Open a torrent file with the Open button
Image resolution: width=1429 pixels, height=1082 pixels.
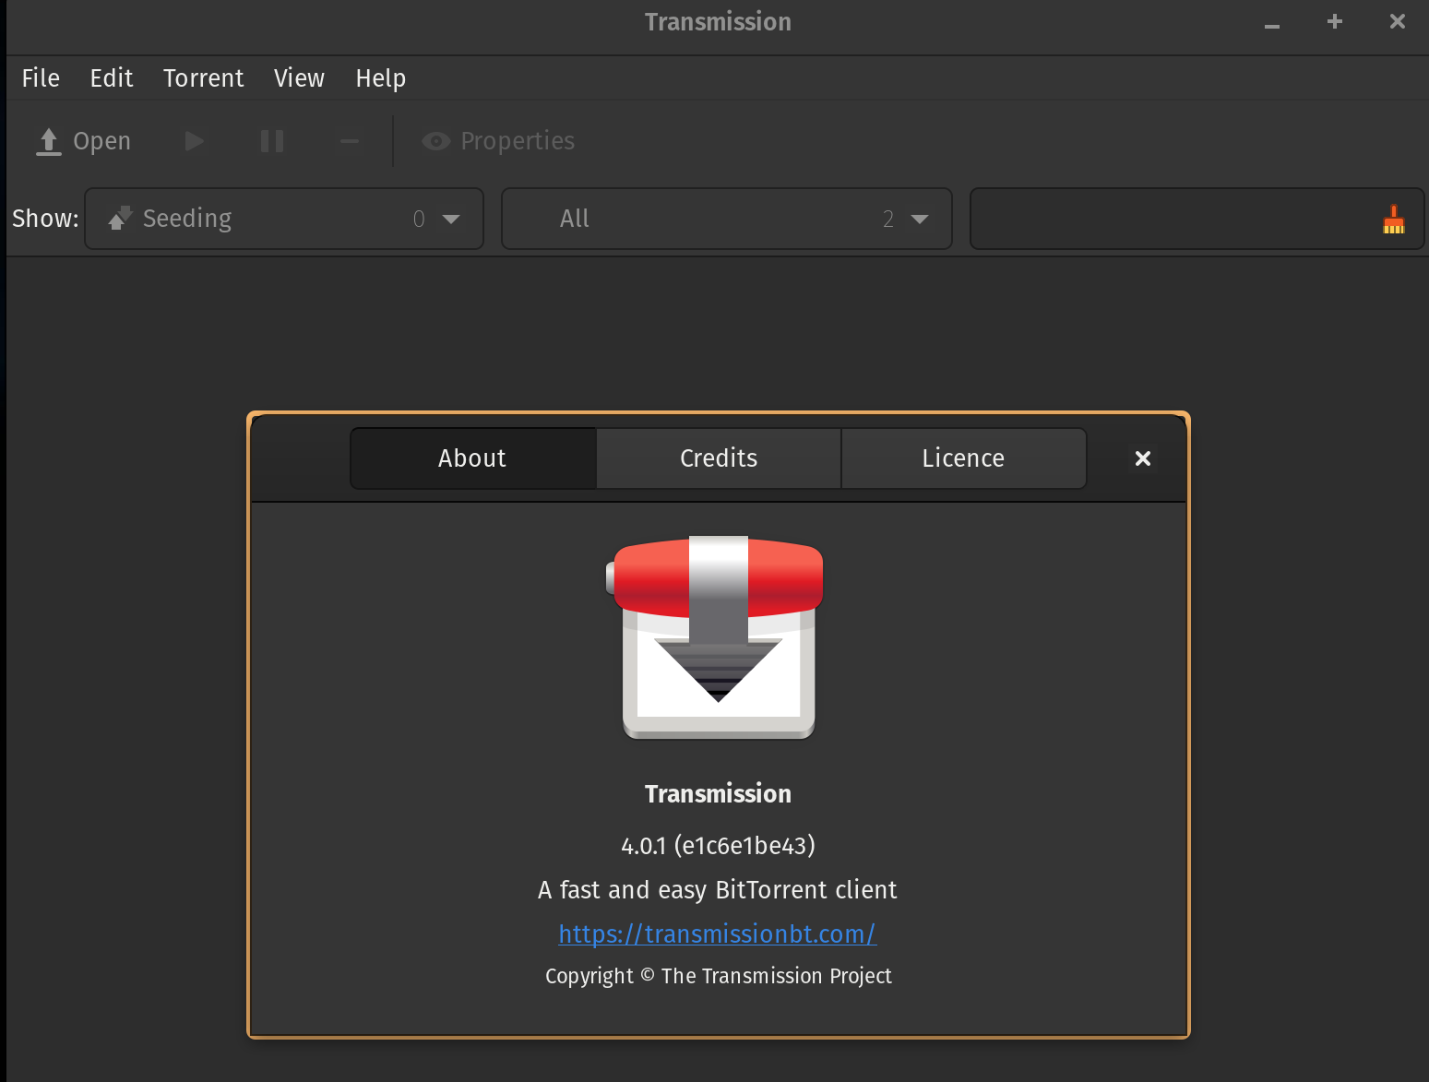coord(82,140)
